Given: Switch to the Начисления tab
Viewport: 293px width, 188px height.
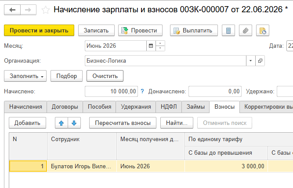Looking at the screenshot, I should pos(25,107).
